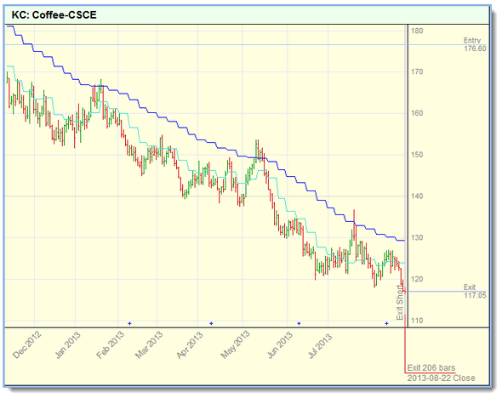Click the exit price 117.05
502x398 pixels.
pos(475,295)
